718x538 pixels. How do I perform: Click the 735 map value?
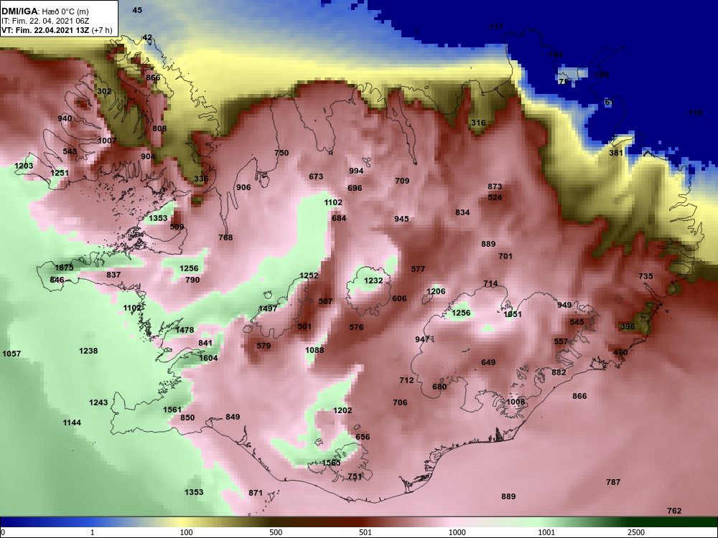point(645,276)
